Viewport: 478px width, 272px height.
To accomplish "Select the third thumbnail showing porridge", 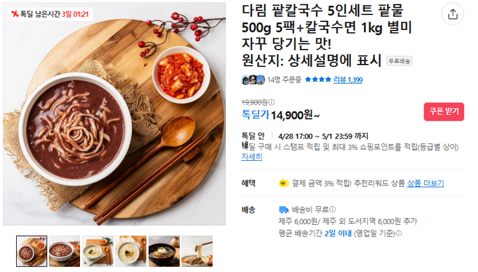I will click(x=98, y=251).
